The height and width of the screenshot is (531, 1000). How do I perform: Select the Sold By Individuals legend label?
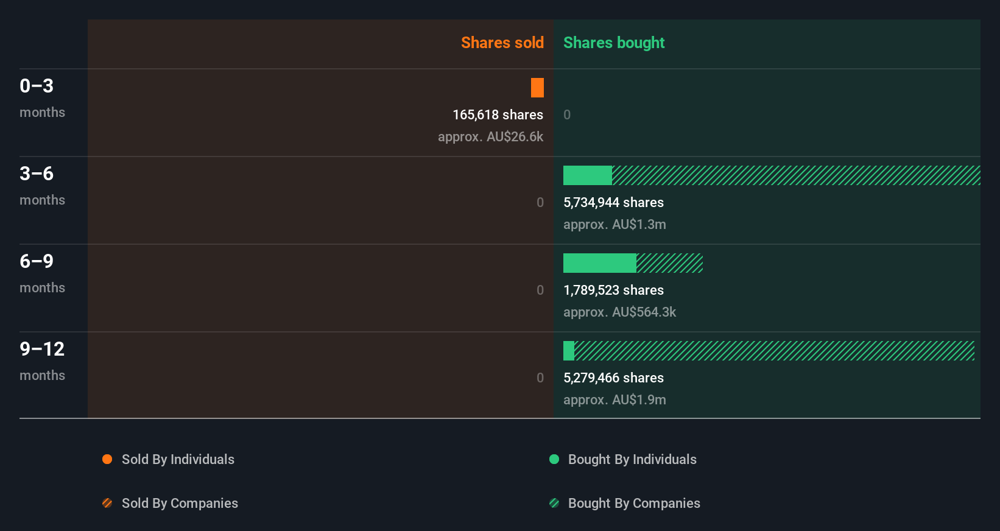pyautogui.click(x=178, y=459)
